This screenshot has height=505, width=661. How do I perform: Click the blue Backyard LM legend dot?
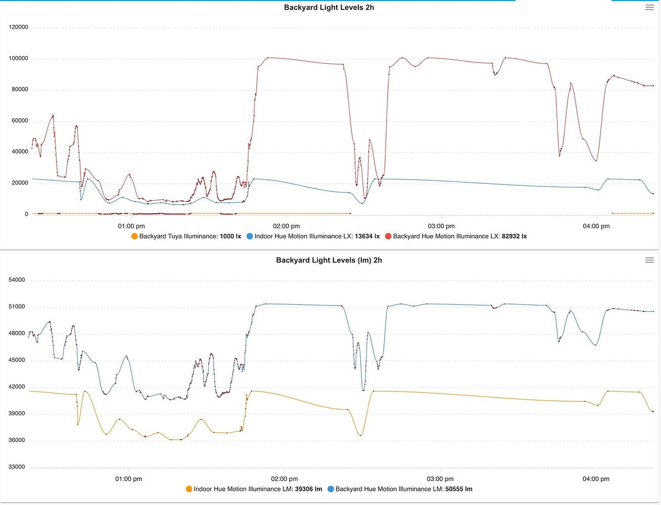point(330,489)
